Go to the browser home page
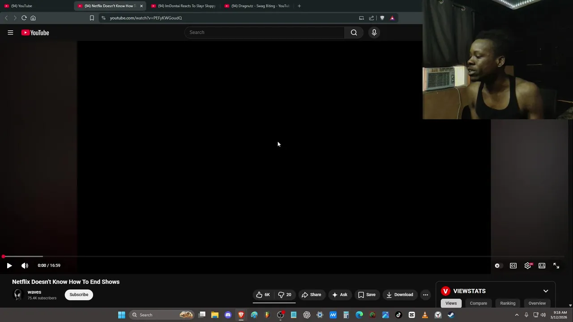Image resolution: width=573 pixels, height=322 pixels. click(x=33, y=18)
